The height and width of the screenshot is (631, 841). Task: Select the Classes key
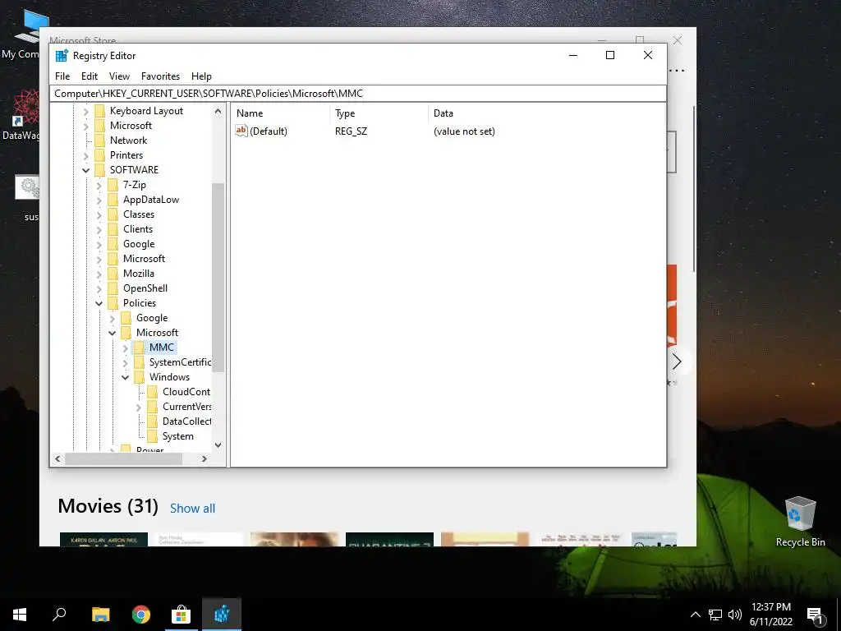tap(139, 214)
